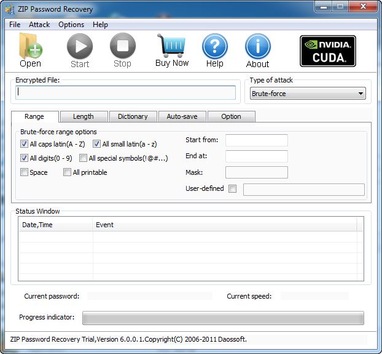The image size is (382, 354).
Task: Switch to the Auto-save tab
Action: click(x=182, y=116)
